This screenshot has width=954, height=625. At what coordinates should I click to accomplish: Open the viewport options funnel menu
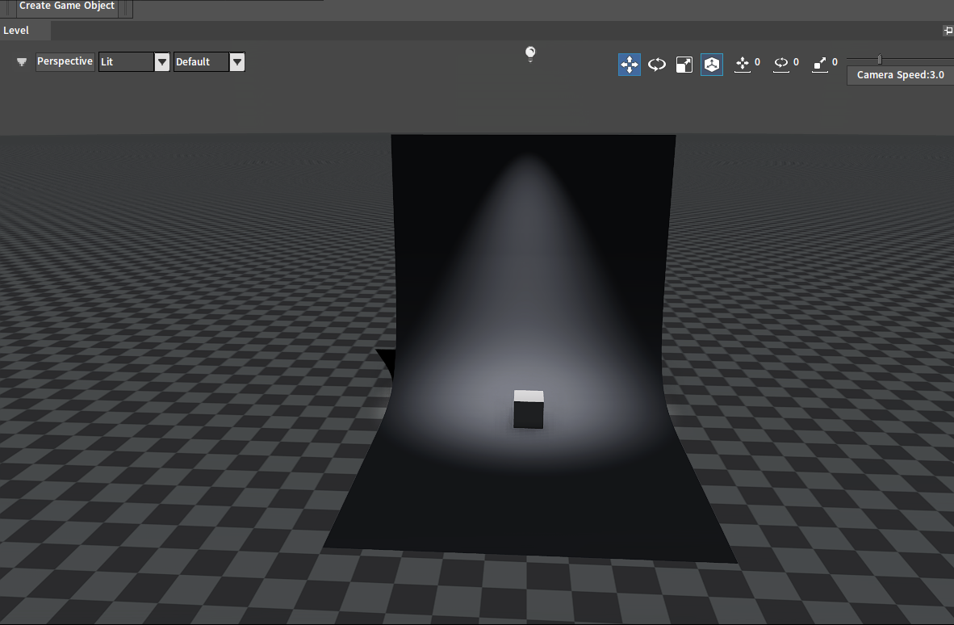tap(22, 61)
